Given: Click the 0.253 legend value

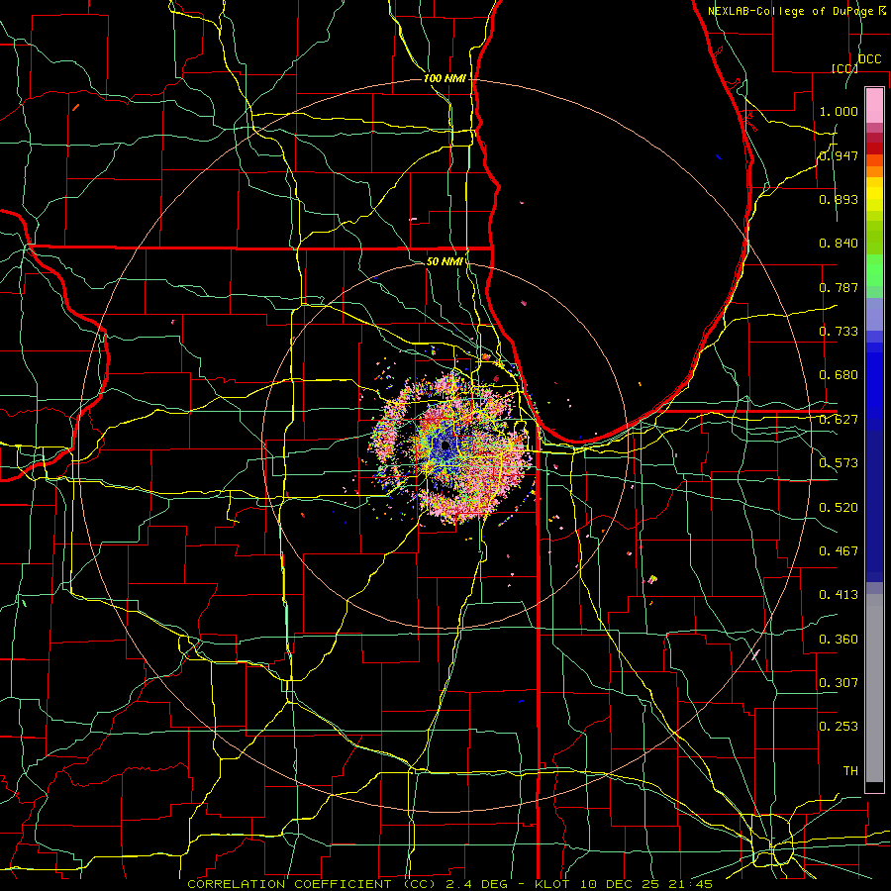Looking at the screenshot, I should point(839,727).
